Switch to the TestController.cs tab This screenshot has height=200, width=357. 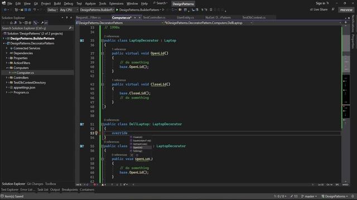click(x=154, y=17)
